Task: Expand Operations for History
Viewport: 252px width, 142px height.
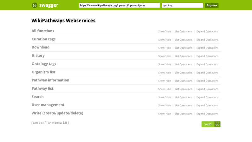Action: coord(207,56)
